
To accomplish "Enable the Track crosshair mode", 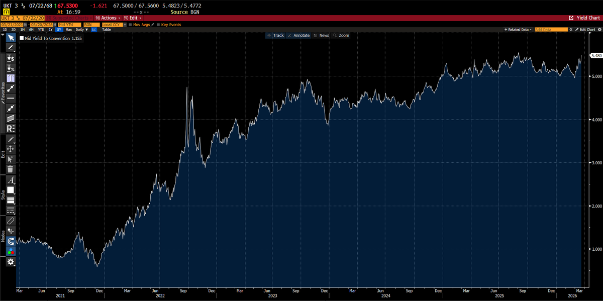I will click(276, 36).
